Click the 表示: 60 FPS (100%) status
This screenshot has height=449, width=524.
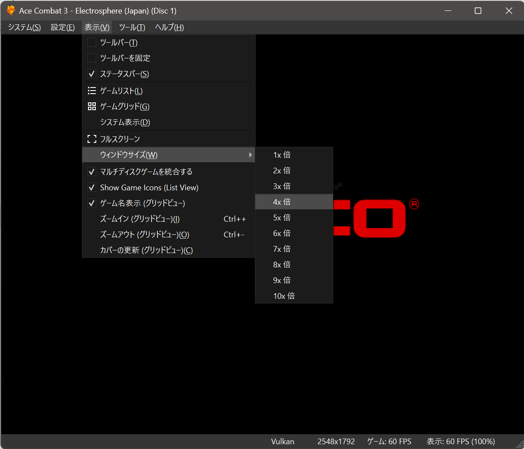click(x=461, y=442)
